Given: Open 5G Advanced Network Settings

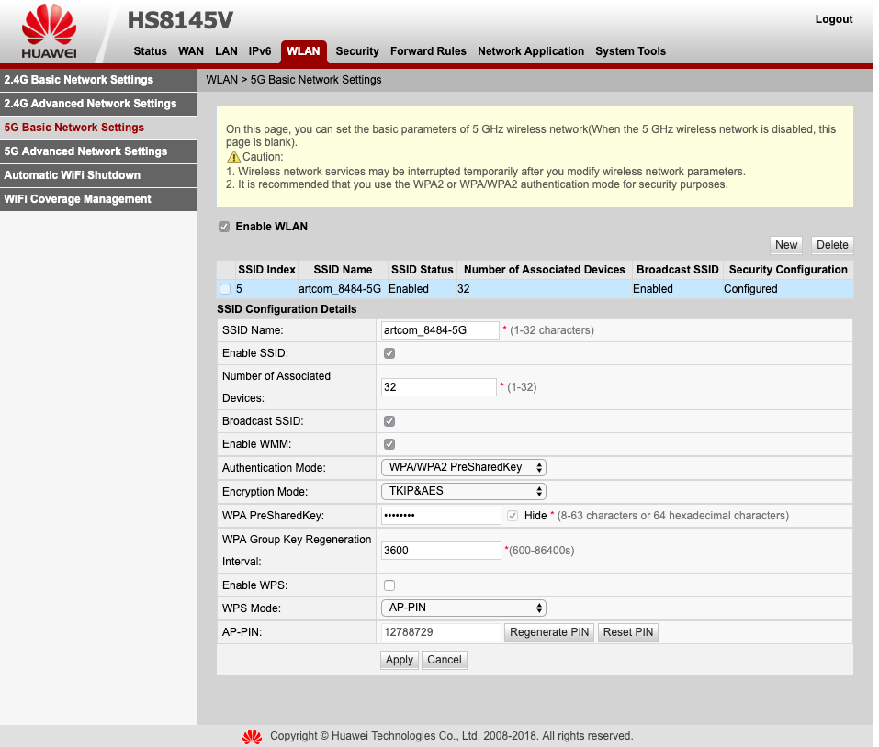Looking at the screenshot, I should (x=98, y=151).
